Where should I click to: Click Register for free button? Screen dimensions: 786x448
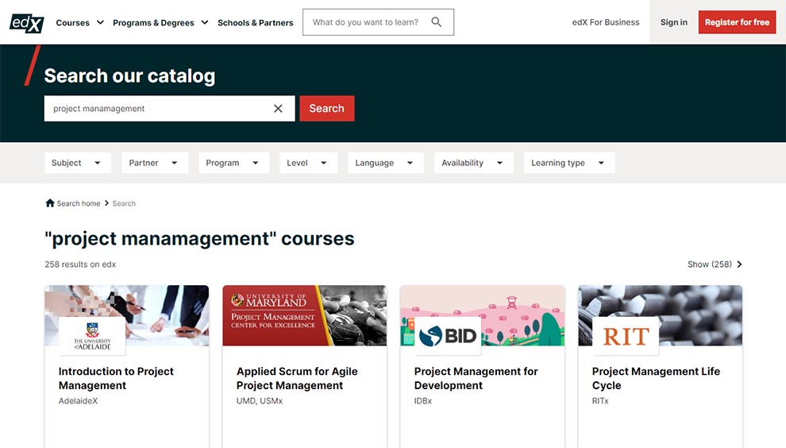[737, 22]
